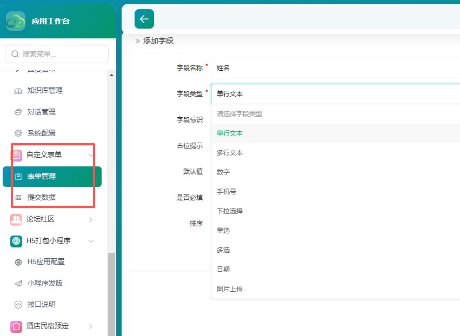460x336 pixels.
Task: Open the 字段类型 dropdown field
Action: 335,94
